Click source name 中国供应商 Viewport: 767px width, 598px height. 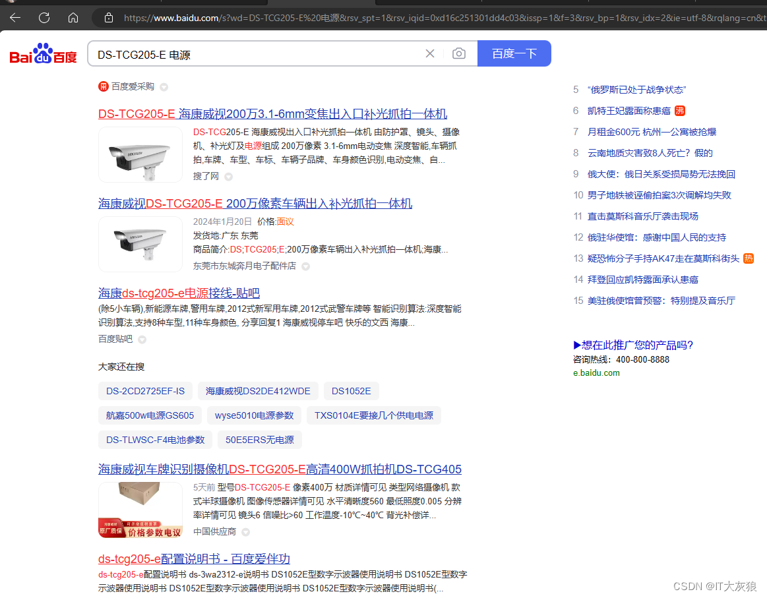pos(214,531)
